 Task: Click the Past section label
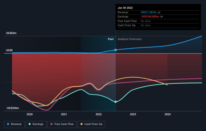pyautogui.click(x=111, y=39)
